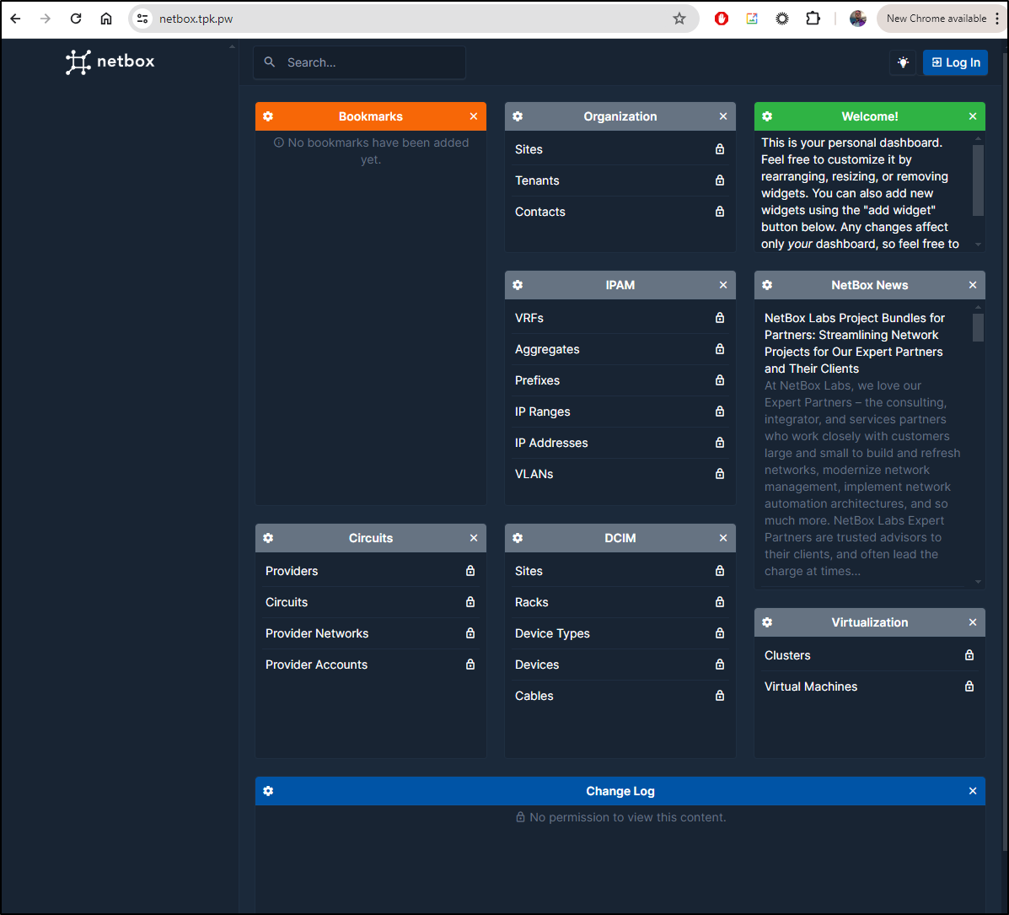The height and width of the screenshot is (915, 1009).
Task: Open the Chrome extensions puzzle icon
Action: tap(813, 19)
